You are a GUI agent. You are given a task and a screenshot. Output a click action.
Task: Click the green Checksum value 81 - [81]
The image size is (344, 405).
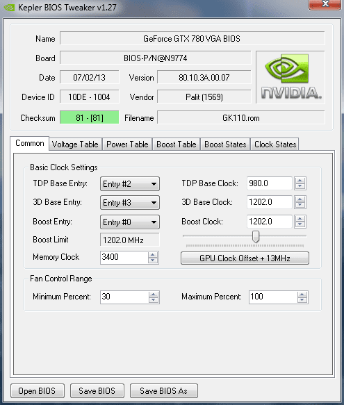(90, 117)
